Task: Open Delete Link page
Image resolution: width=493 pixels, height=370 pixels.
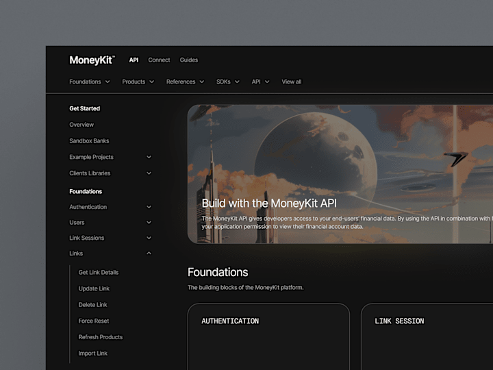Action: [92, 304]
